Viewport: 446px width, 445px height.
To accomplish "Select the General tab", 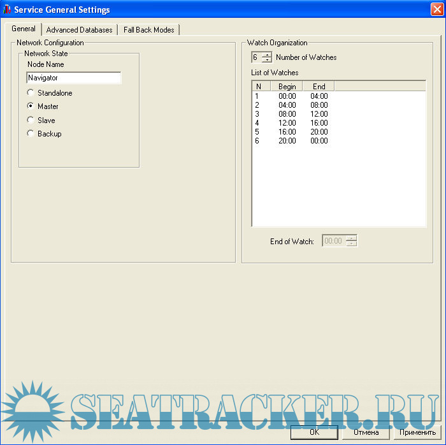I will pyautogui.click(x=24, y=29).
